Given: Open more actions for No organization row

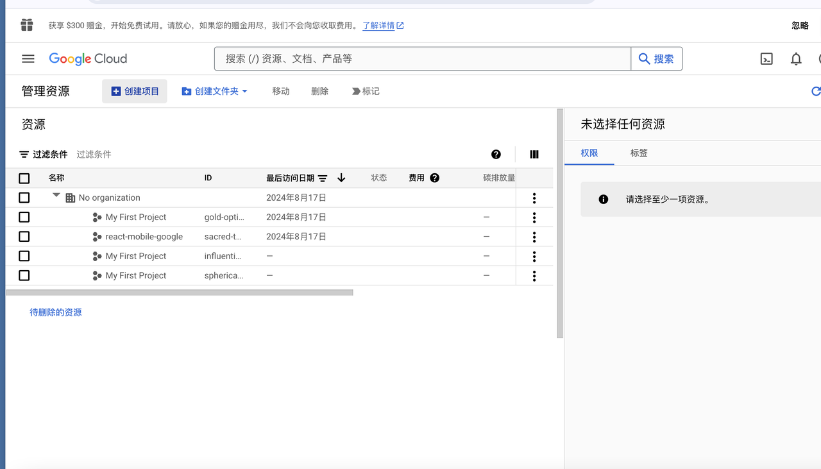Looking at the screenshot, I should click(534, 198).
